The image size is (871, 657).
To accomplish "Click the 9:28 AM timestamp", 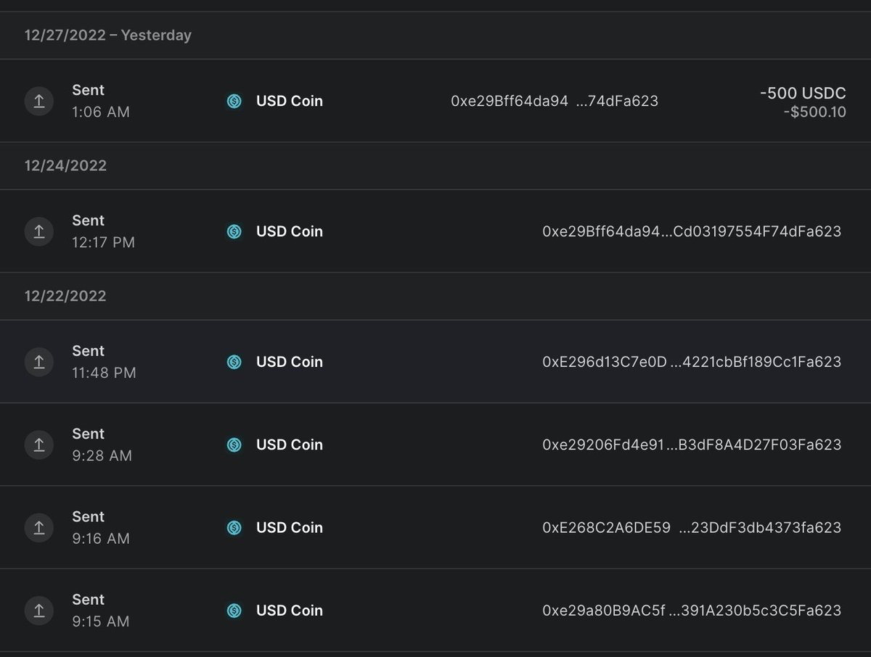I will click(102, 455).
